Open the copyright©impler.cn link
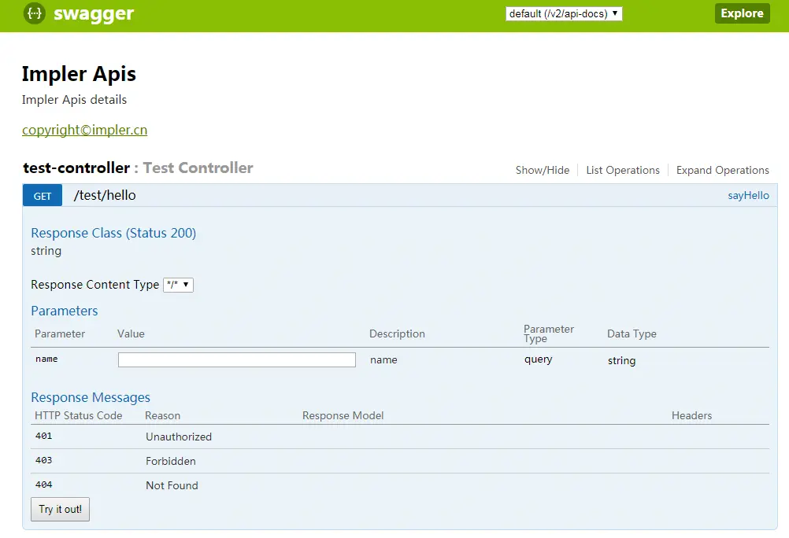Viewport: 789px width, 538px height. pyautogui.click(x=84, y=130)
